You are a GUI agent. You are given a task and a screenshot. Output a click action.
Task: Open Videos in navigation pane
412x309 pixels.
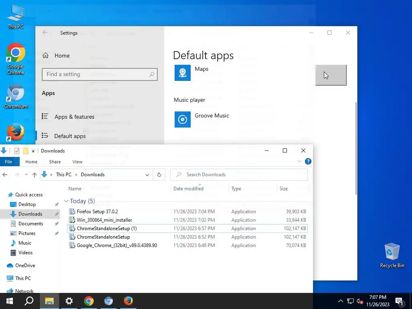pos(21,253)
